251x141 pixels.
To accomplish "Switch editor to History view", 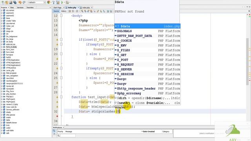I will (64, 11).
